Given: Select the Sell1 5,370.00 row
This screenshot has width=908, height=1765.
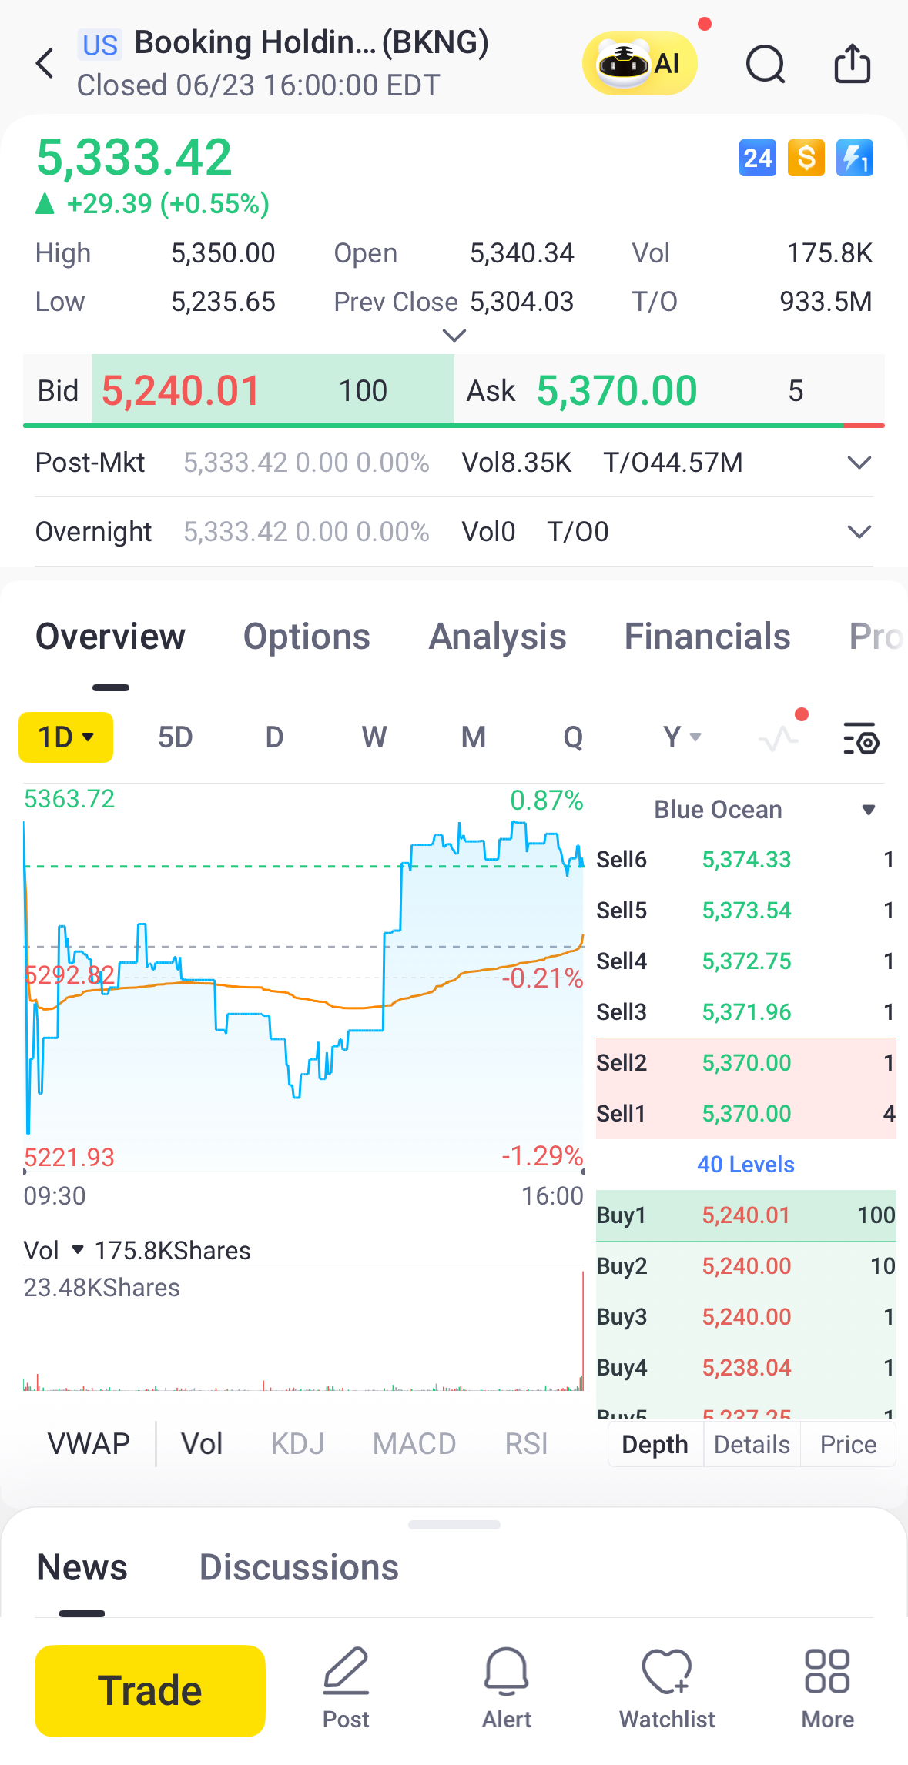Looking at the screenshot, I should [x=745, y=1114].
